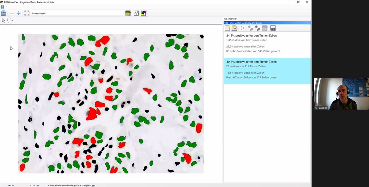
Task: Run analysis with the play triangle icon
Action: (x=243, y=28)
